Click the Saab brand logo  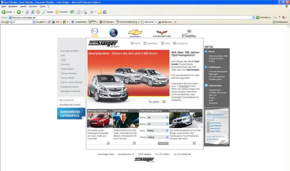(114, 33)
